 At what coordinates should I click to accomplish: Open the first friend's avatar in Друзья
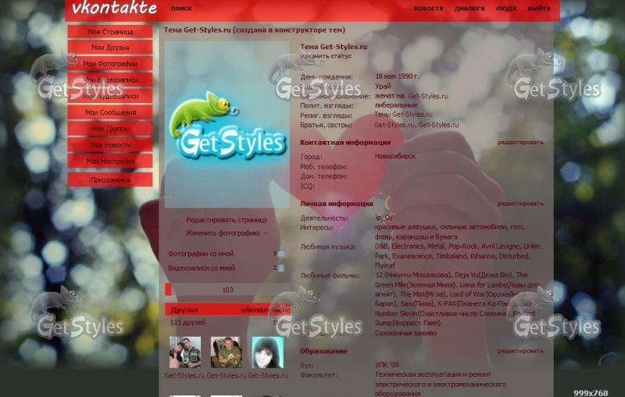tap(185, 353)
